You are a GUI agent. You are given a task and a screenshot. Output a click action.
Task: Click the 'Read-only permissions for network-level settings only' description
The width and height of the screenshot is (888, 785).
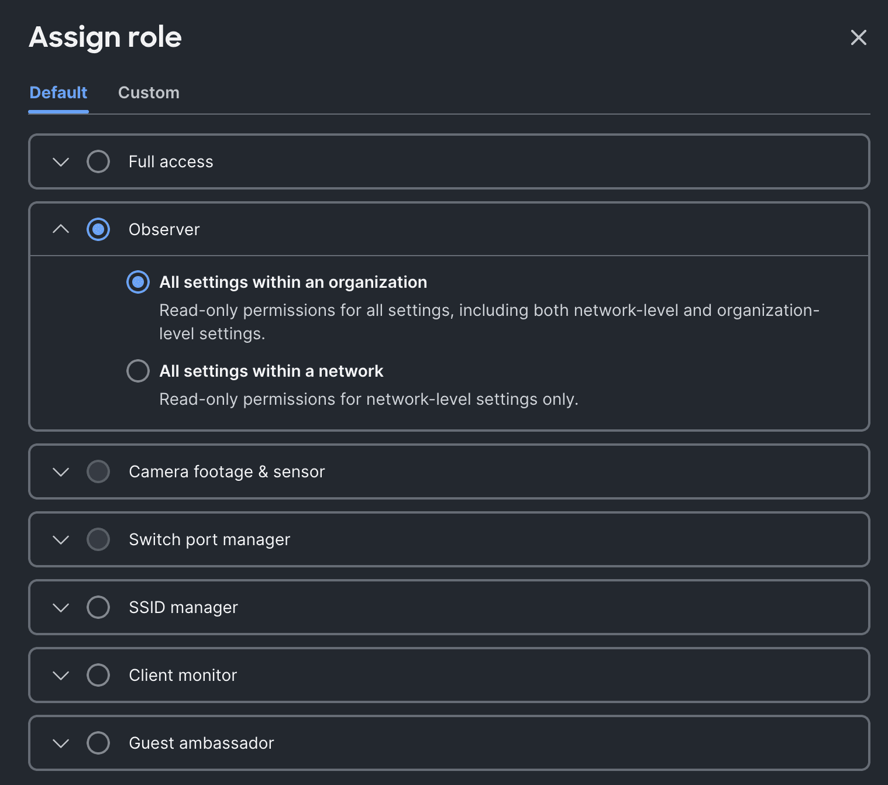(369, 399)
